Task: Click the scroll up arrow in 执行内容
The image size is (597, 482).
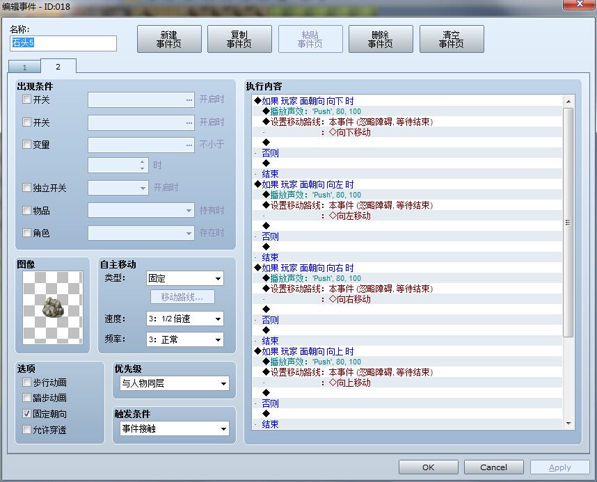Action: 568,102
